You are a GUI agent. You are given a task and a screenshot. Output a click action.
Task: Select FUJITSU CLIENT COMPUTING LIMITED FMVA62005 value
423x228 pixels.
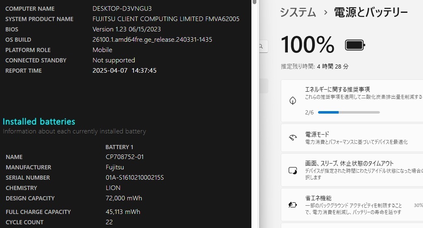(166, 19)
